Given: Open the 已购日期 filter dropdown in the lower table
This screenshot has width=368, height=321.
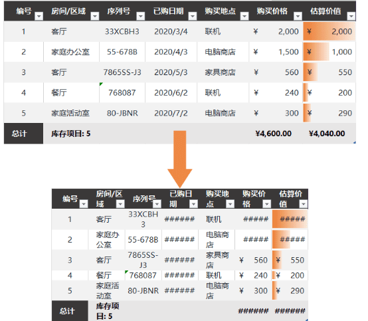Looking at the screenshot, I should coord(193,204).
